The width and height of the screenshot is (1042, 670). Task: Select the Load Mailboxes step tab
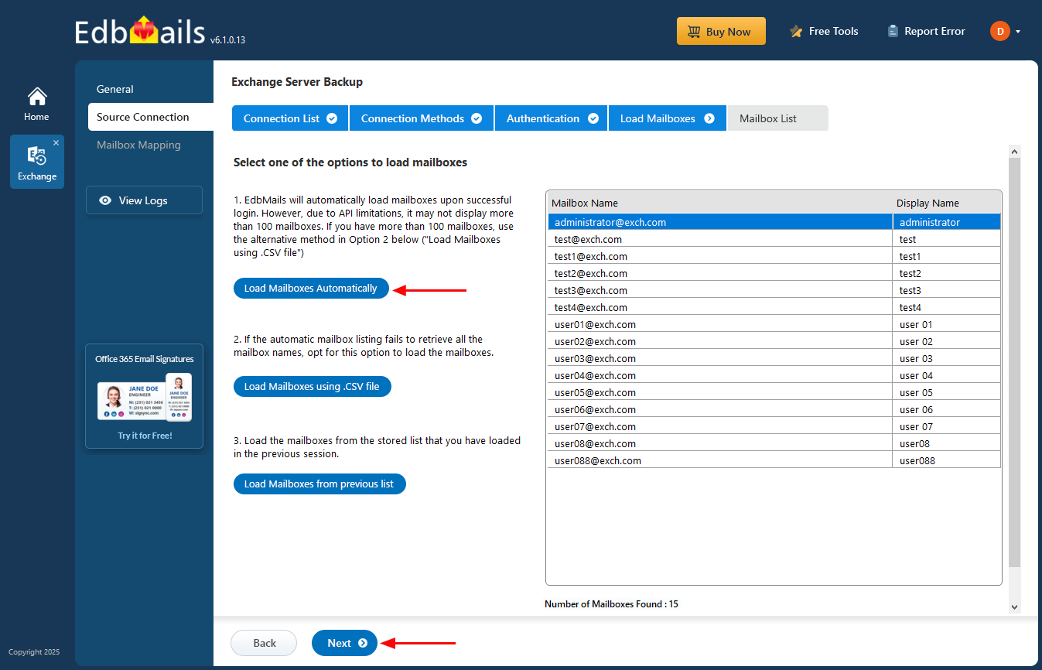point(668,118)
